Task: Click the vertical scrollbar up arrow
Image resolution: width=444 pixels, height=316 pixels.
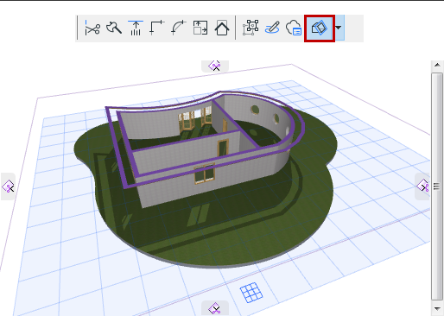Action: [x=437, y=65]
